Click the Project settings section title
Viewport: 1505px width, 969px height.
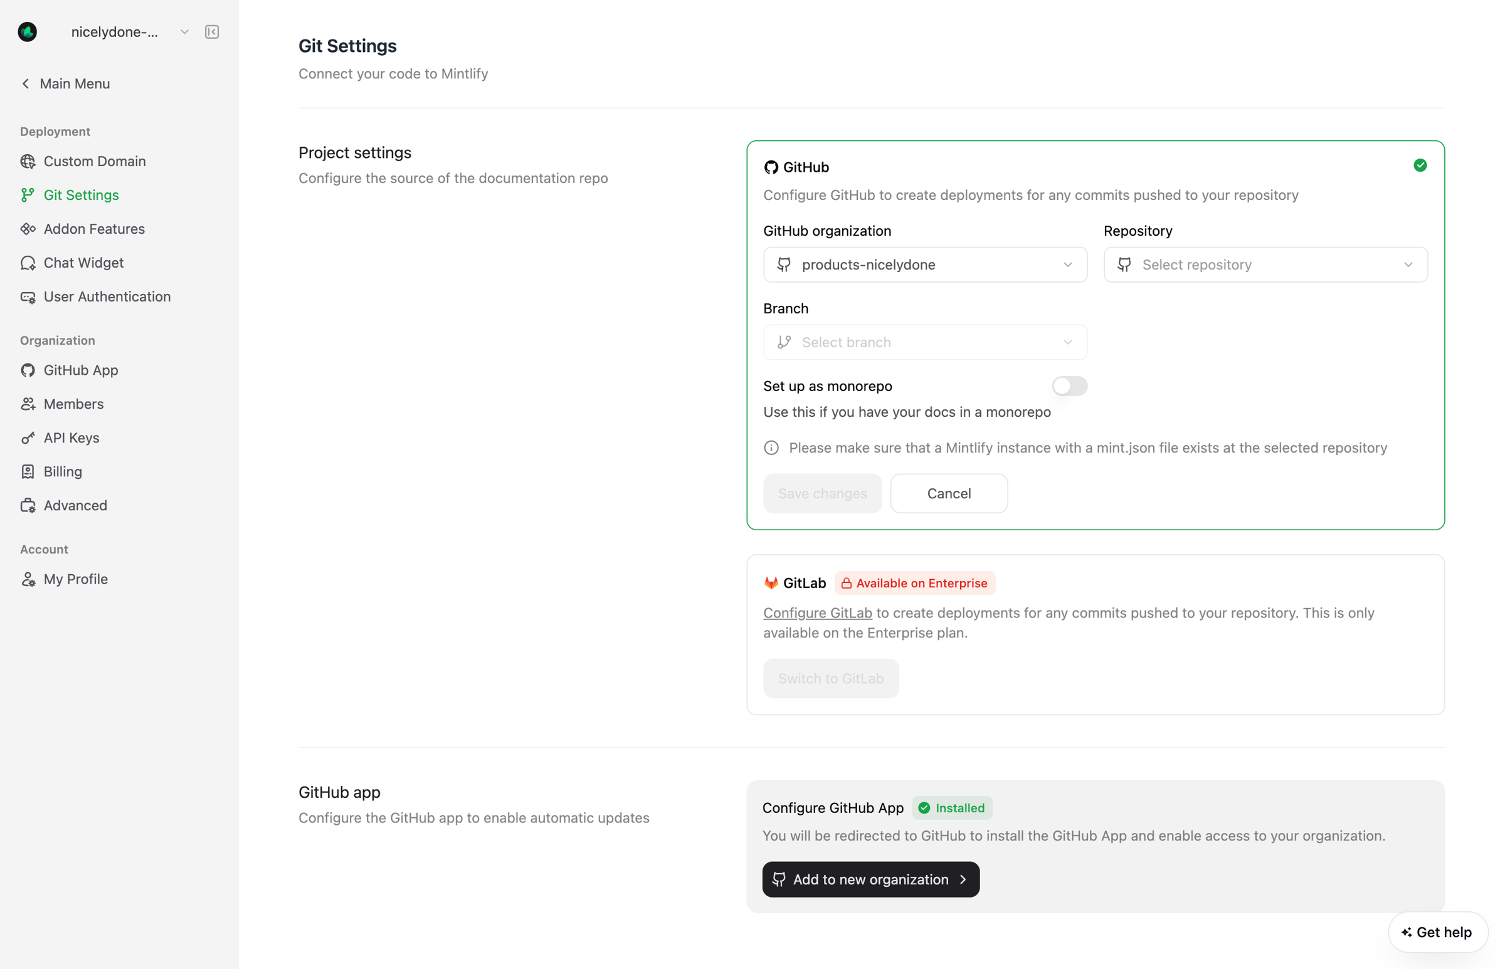pos(355,153)
